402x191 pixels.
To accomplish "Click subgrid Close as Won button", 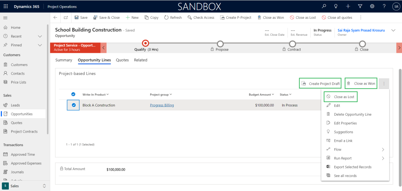I will coord(361,84).
